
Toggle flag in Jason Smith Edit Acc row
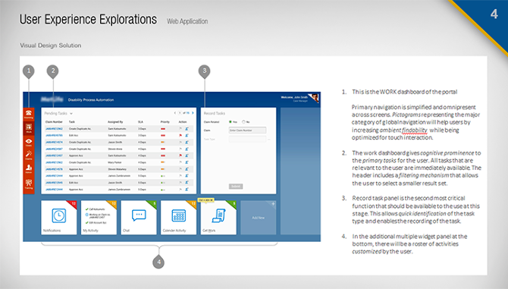[180, 183]
